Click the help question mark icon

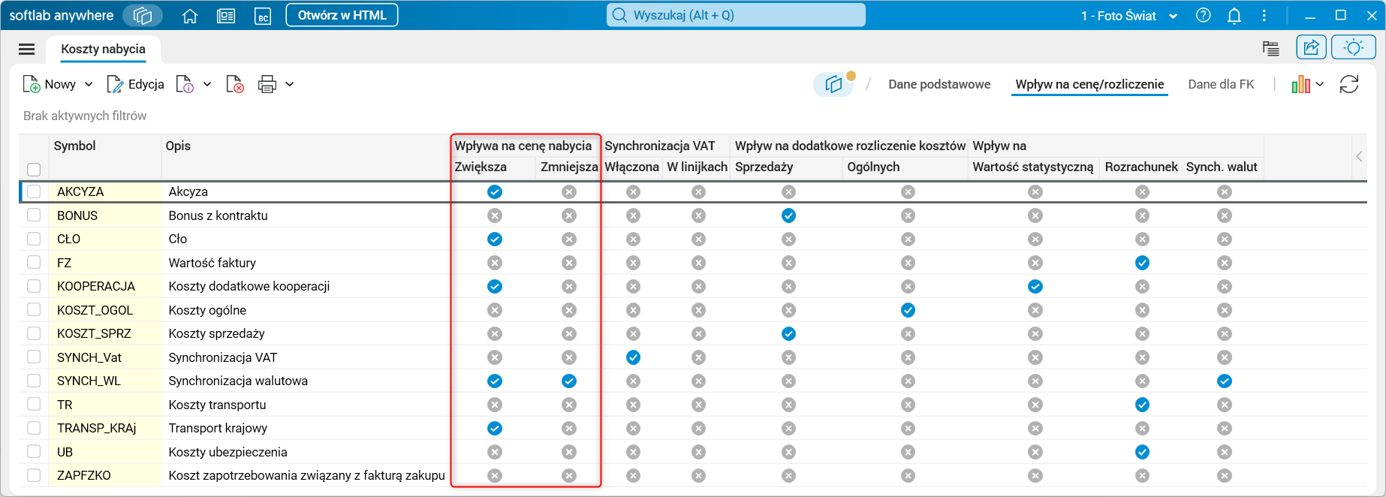[1204, 16]
